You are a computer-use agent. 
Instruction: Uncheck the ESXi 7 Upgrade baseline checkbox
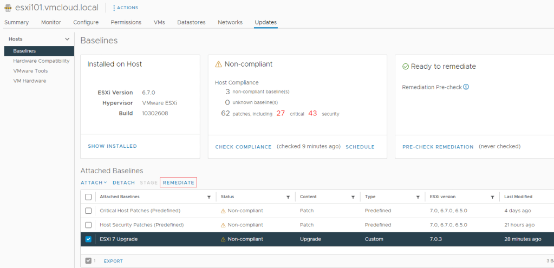point(88,239)
